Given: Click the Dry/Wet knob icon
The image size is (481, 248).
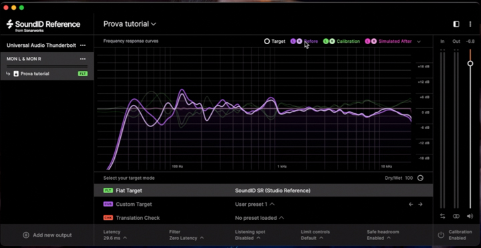Looking at the screenshot, I should [x=420, y=178].
